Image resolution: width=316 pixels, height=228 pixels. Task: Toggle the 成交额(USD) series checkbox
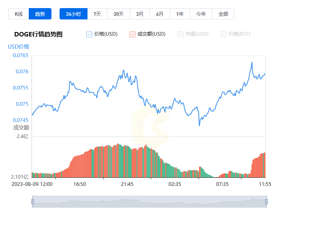tap(132, 34)
